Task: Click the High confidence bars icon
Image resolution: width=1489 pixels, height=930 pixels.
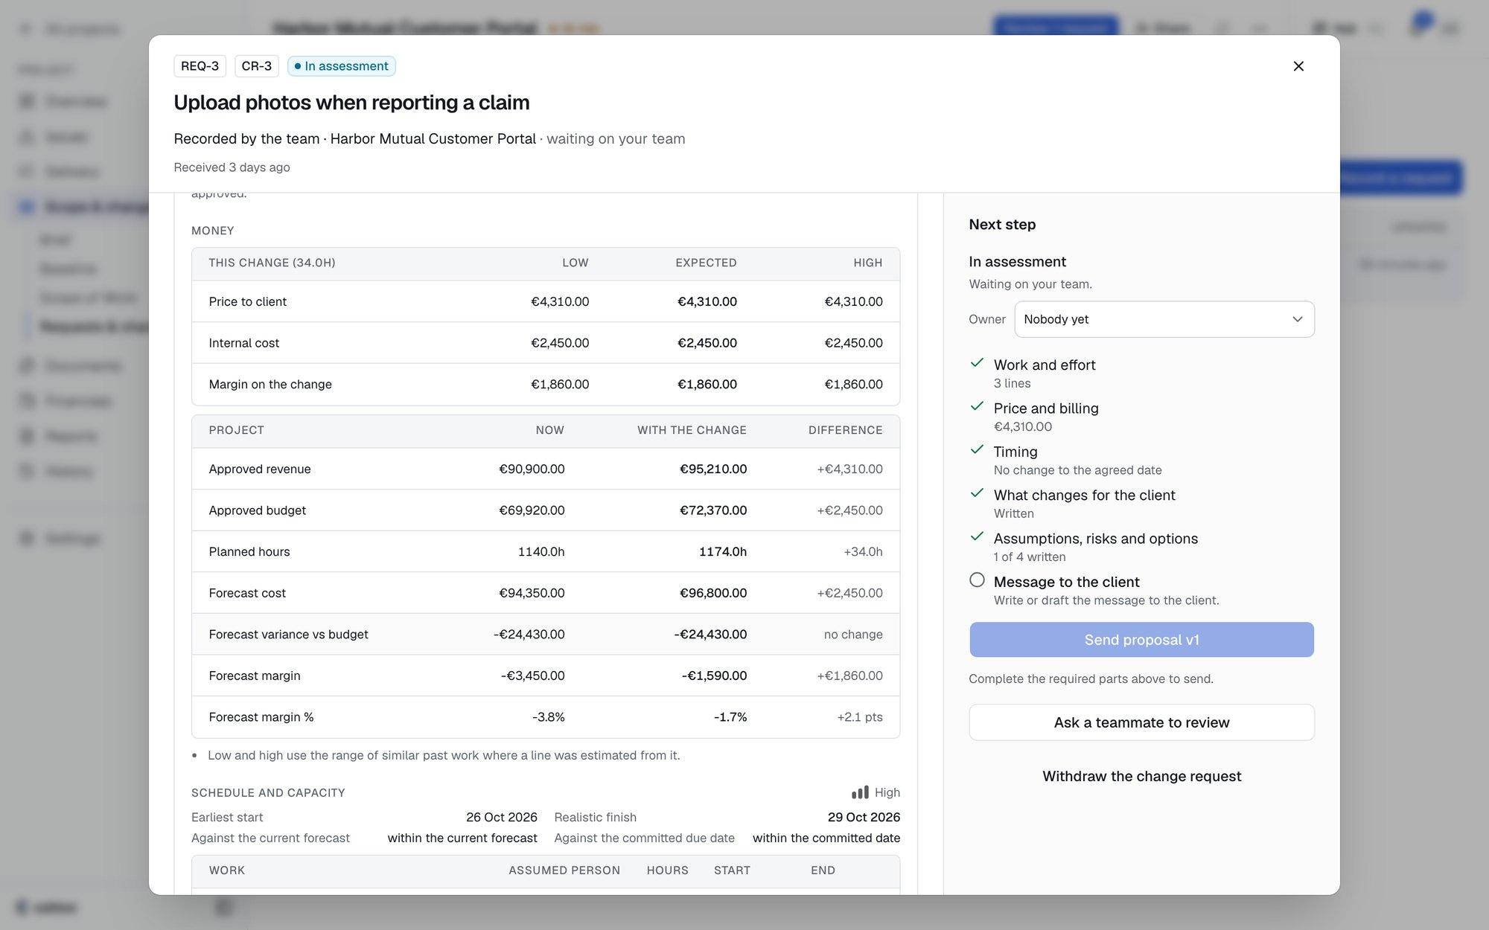Action: pyautogui.click(x=860, y=792)
